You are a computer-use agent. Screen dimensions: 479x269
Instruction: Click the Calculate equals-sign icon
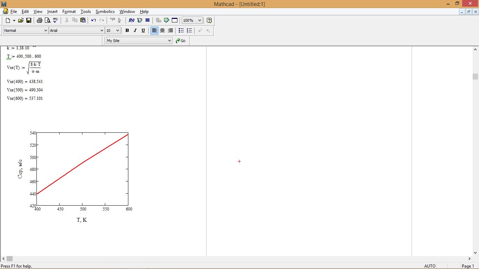[x=148, y=20]
